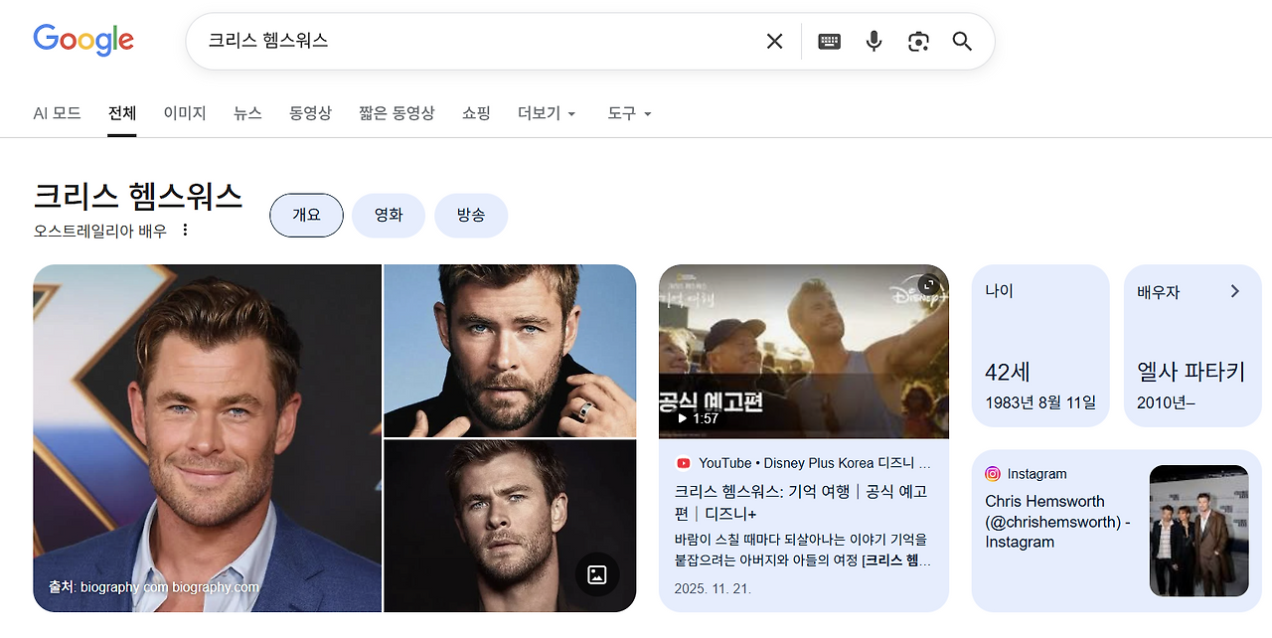Open the large portrait photo from biography.com

point(207,438)
